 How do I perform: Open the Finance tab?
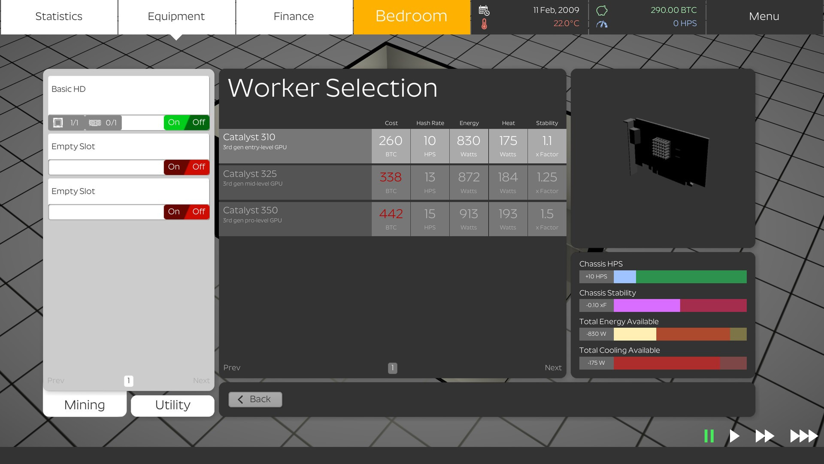[294, 17]
